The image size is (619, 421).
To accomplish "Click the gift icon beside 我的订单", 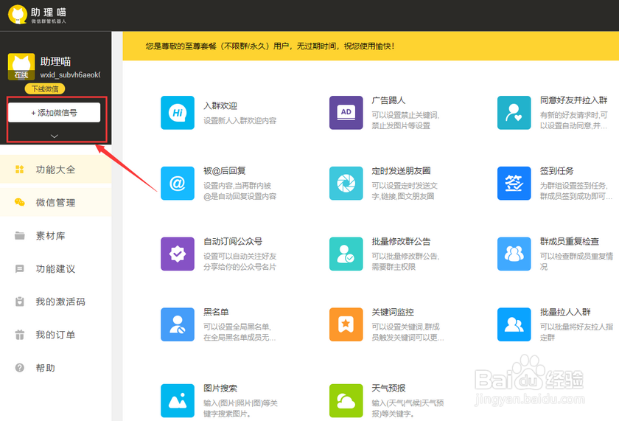I will coord(19,335).
